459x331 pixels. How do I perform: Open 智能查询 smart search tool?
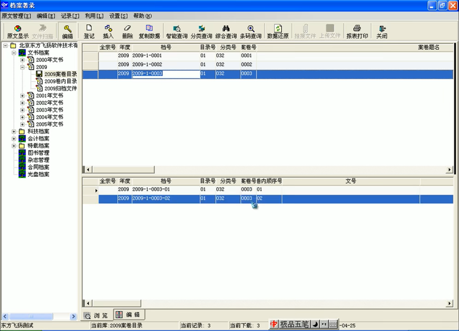click(177, 29)
